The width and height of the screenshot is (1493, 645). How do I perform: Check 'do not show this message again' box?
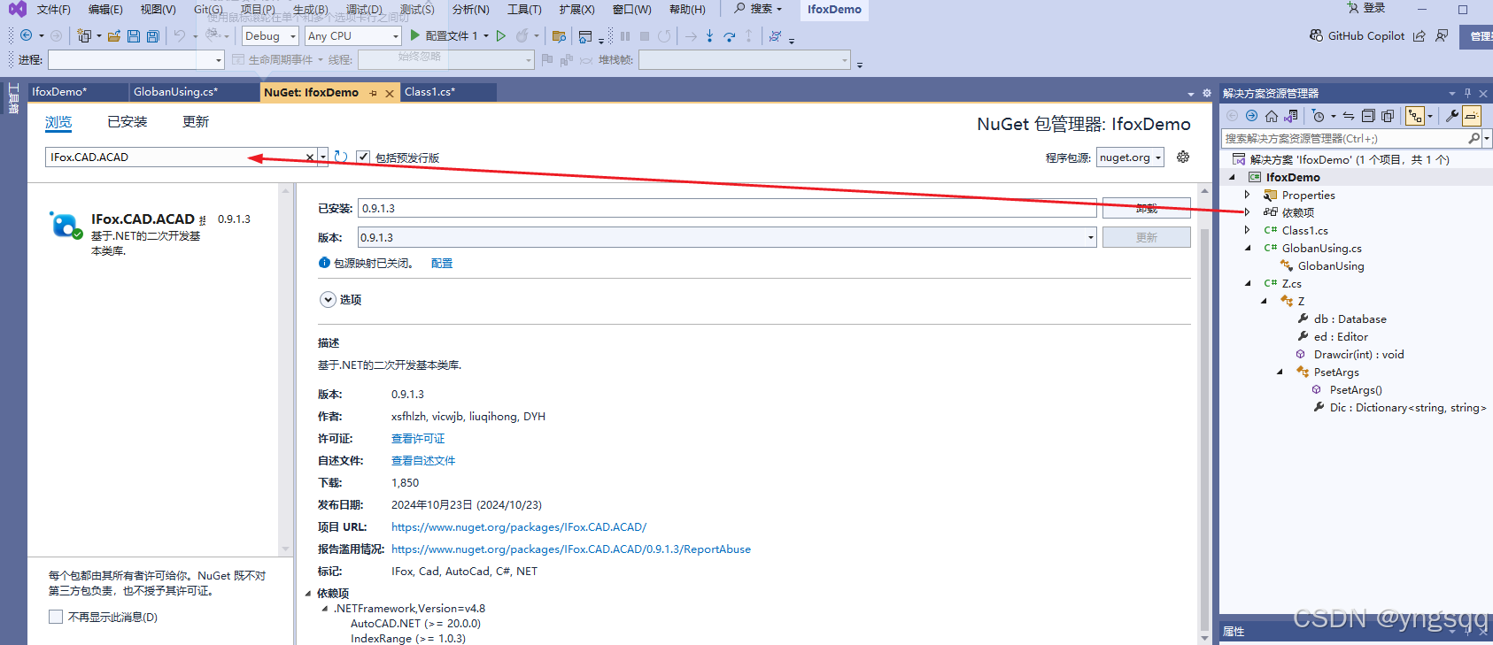coord(56,617)
